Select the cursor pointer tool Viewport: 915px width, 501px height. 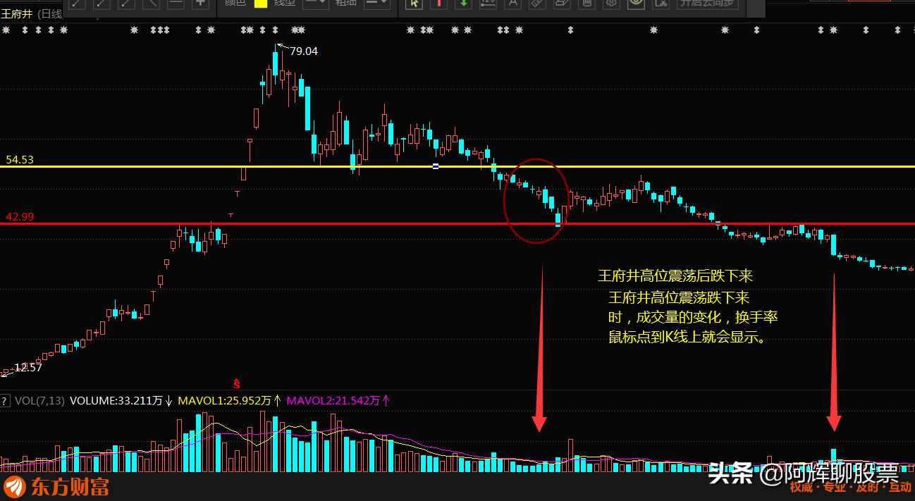coord(415,4)
